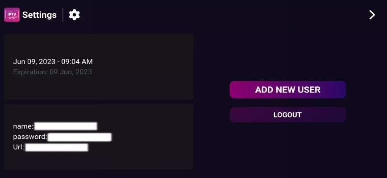
Task: Click the vertical divider beside the Settings title
Action: [63, 15]
